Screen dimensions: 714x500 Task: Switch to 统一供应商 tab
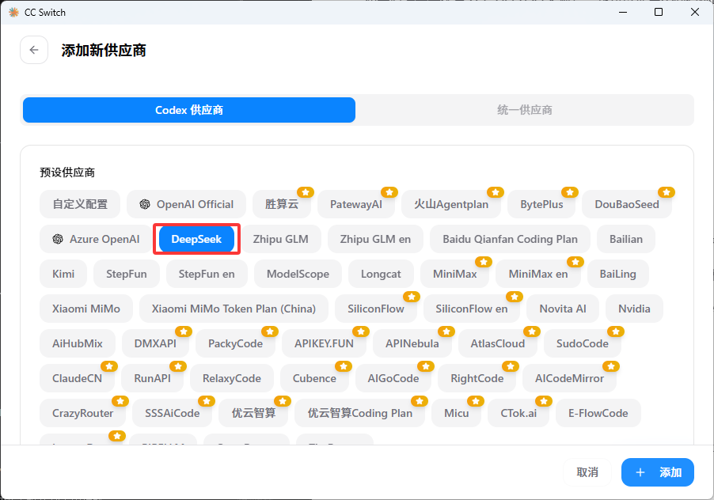tap(525, 110)
